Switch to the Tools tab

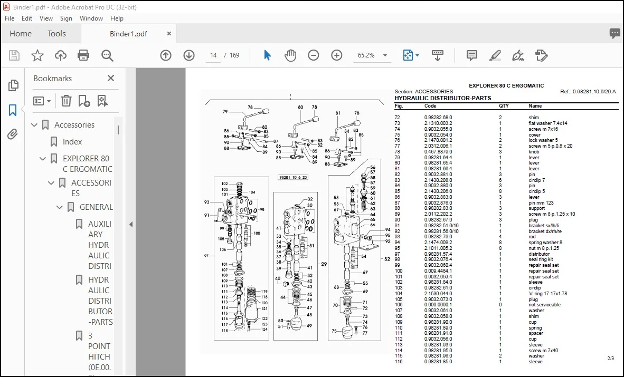56,34
